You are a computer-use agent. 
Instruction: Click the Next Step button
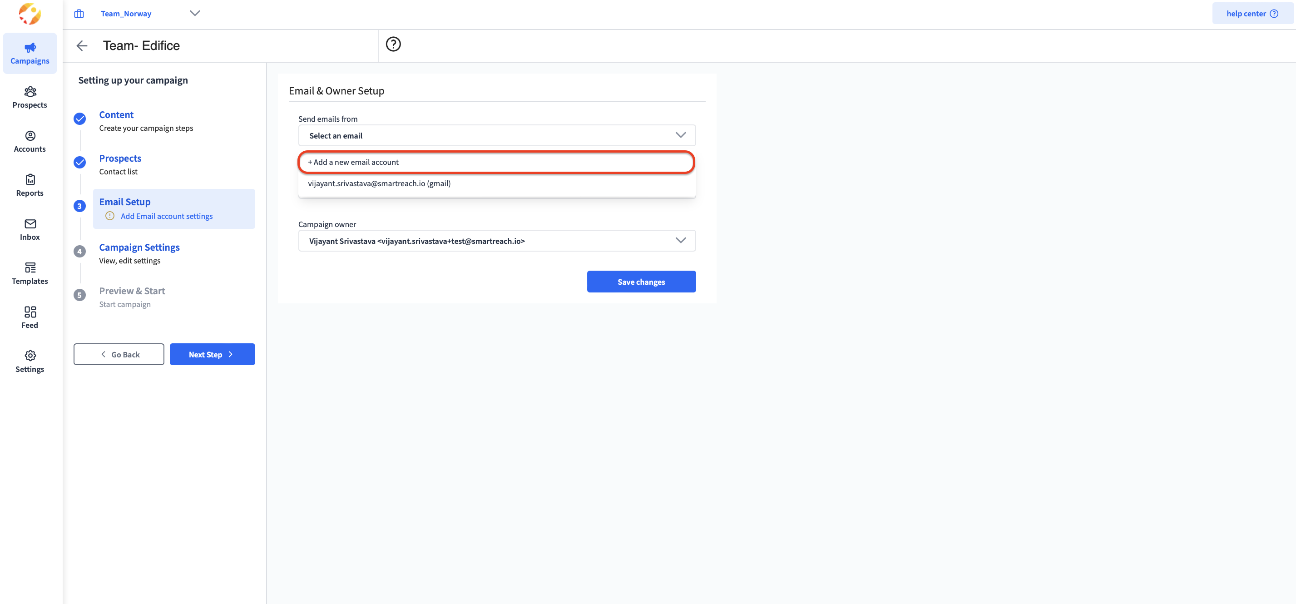click(212, 354)
